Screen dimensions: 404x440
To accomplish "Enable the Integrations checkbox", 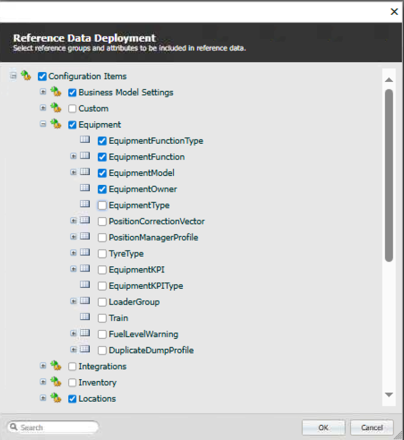I will tap(72, 367).
